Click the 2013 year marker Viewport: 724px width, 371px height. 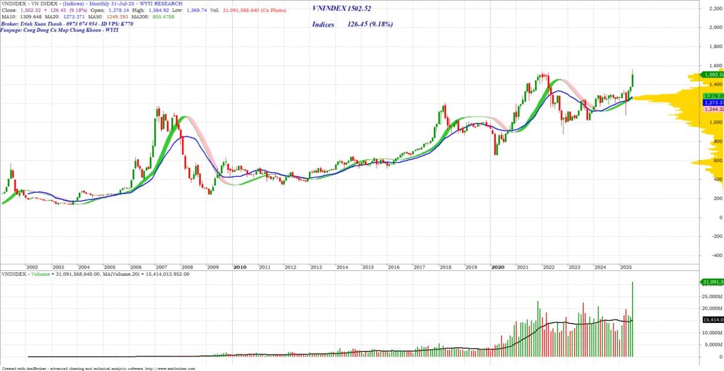(316, 267)
